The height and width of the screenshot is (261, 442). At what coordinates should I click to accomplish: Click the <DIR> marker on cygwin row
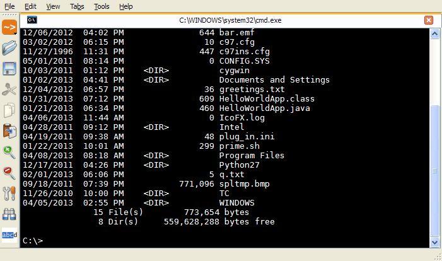156,71
